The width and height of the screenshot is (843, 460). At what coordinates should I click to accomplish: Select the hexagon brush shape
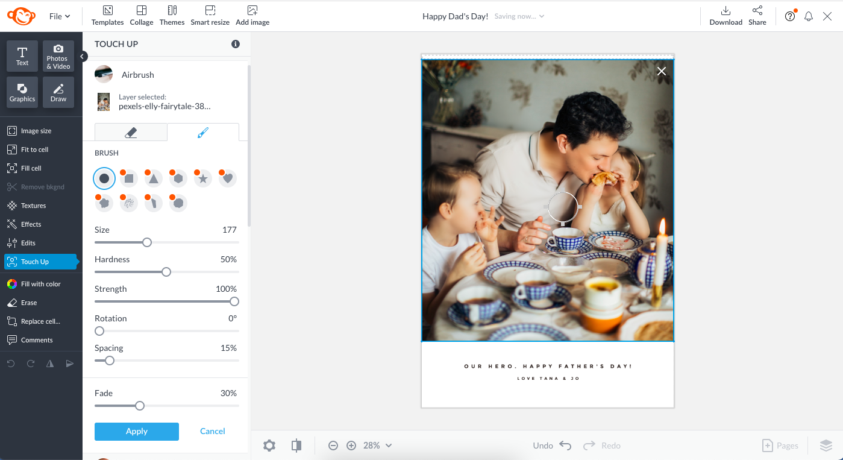pos(178,178)
